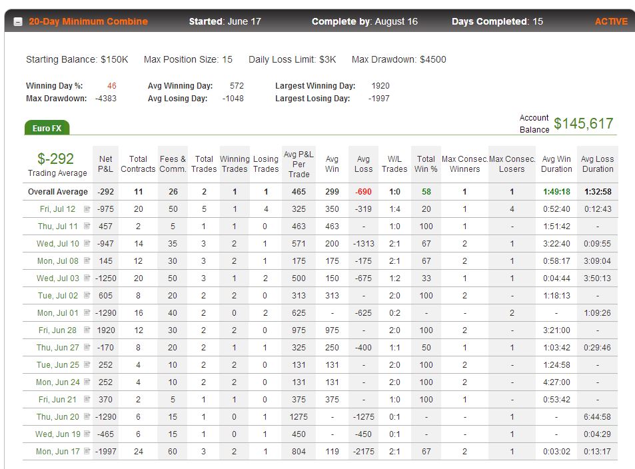Click the green 1:49:18 duration value
Image resolution: width=635 pixels, height=469 pixels.
[556, 192]
